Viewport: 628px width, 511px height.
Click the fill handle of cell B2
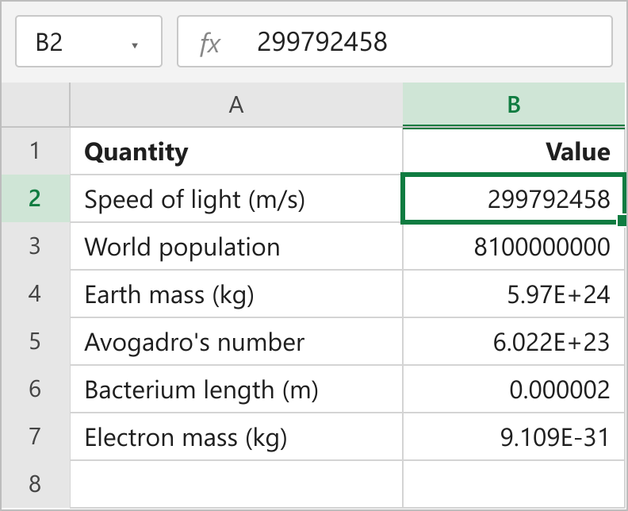pos(622,221)
